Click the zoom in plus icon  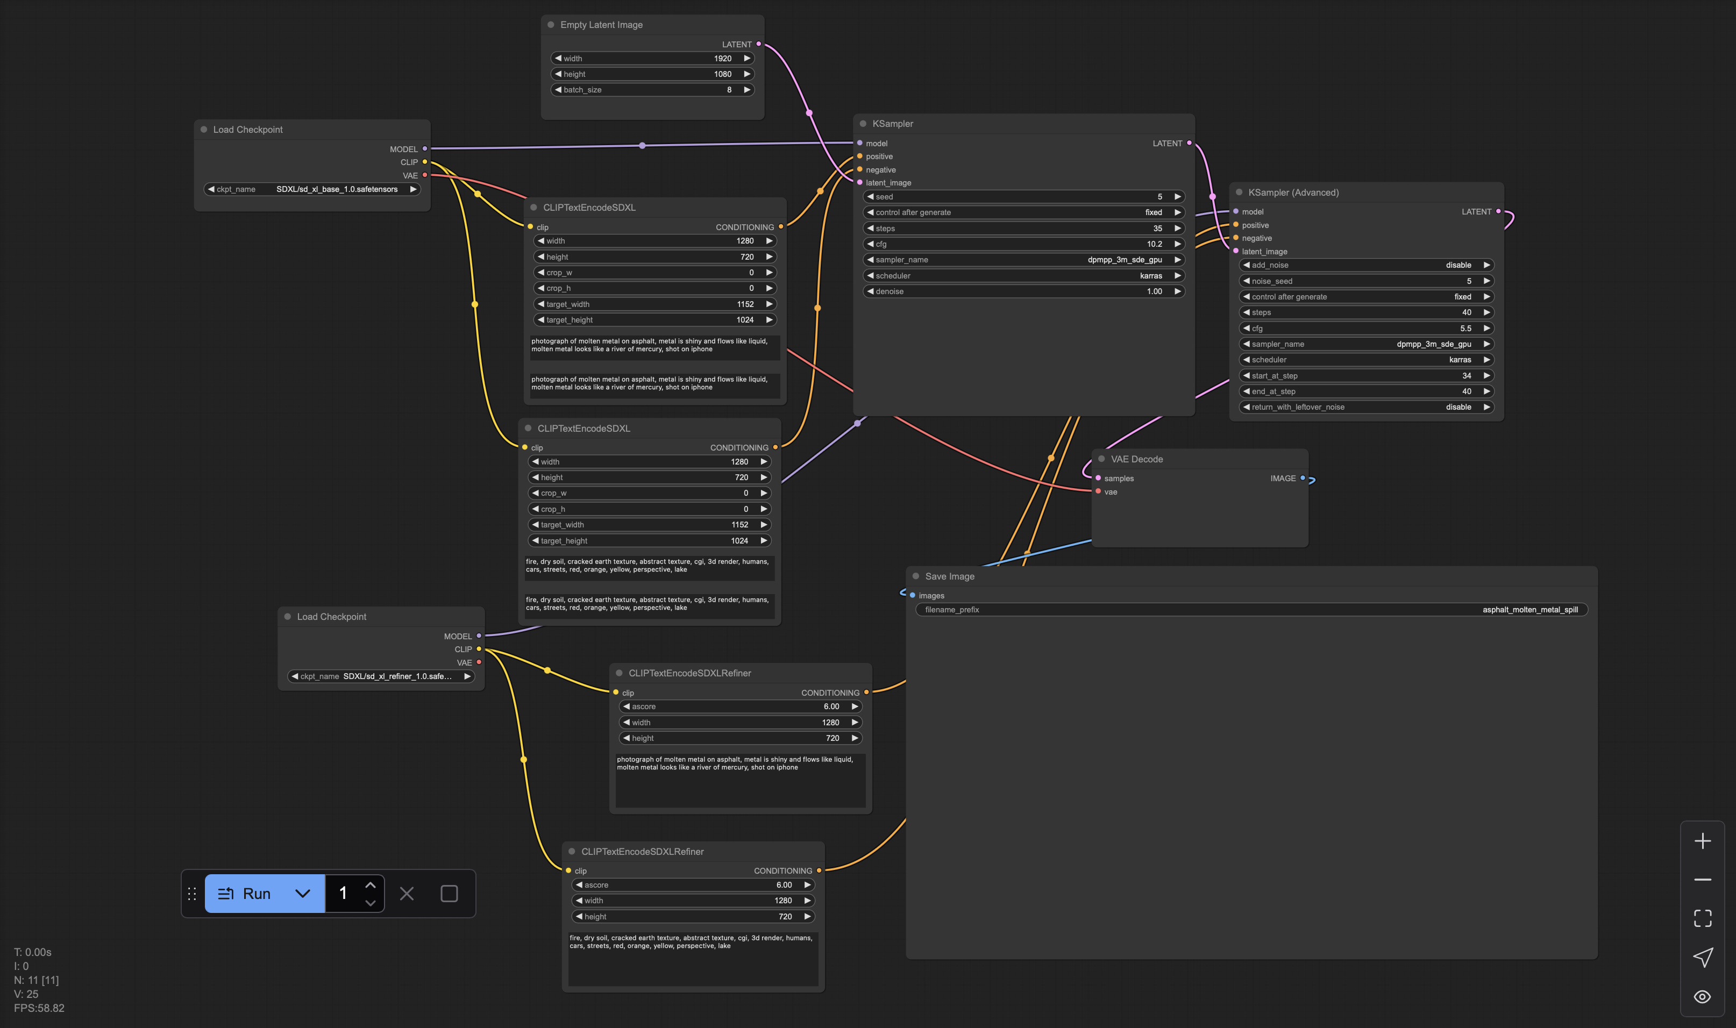1702,841
